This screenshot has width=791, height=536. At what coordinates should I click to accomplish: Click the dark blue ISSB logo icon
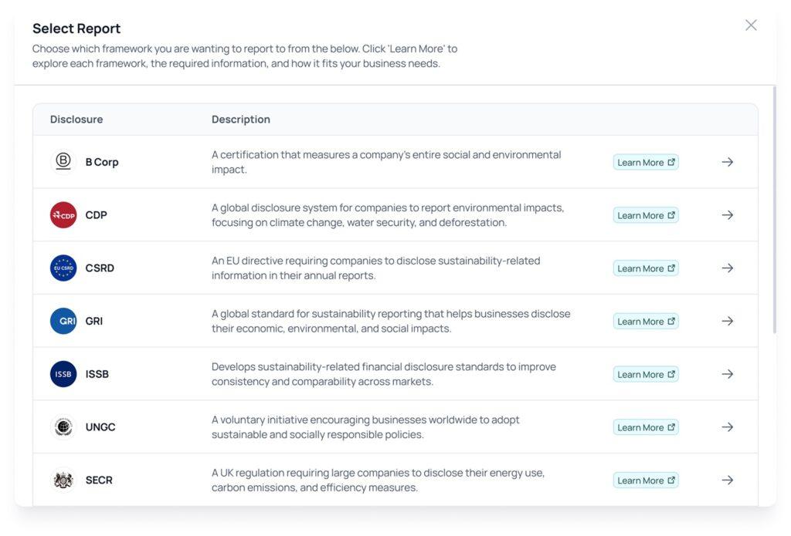[63, 374]
